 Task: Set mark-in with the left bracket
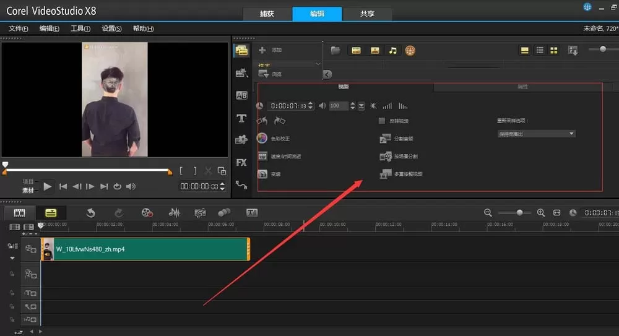(x=181, y=171)
